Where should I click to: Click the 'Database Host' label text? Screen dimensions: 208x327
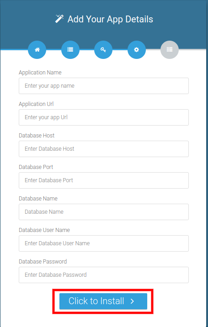[37, 136]
